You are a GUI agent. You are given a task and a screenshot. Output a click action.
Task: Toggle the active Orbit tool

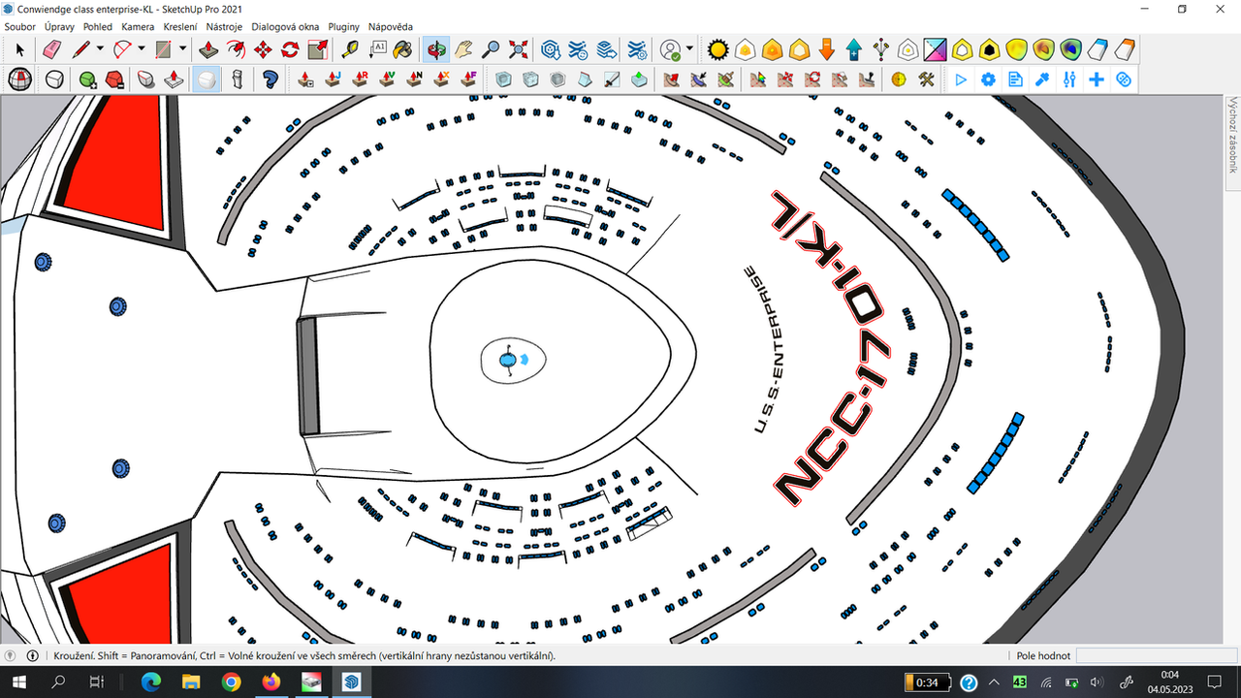click(437, 49)
